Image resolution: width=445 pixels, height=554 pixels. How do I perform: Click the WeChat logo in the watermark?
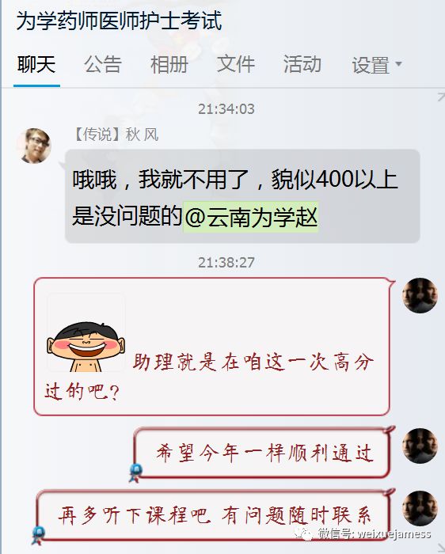pos(303,533)
